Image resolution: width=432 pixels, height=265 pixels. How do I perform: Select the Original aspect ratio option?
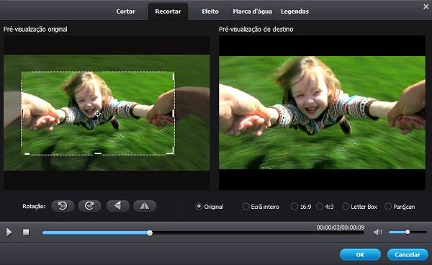point(210,207)
